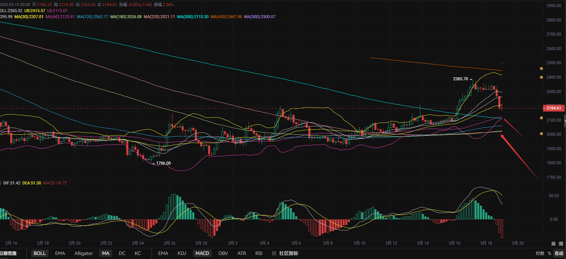The height and width of the screenshot is (259, 566).
Task: Enable the Alligator indicator
Action: coord(84,253)
